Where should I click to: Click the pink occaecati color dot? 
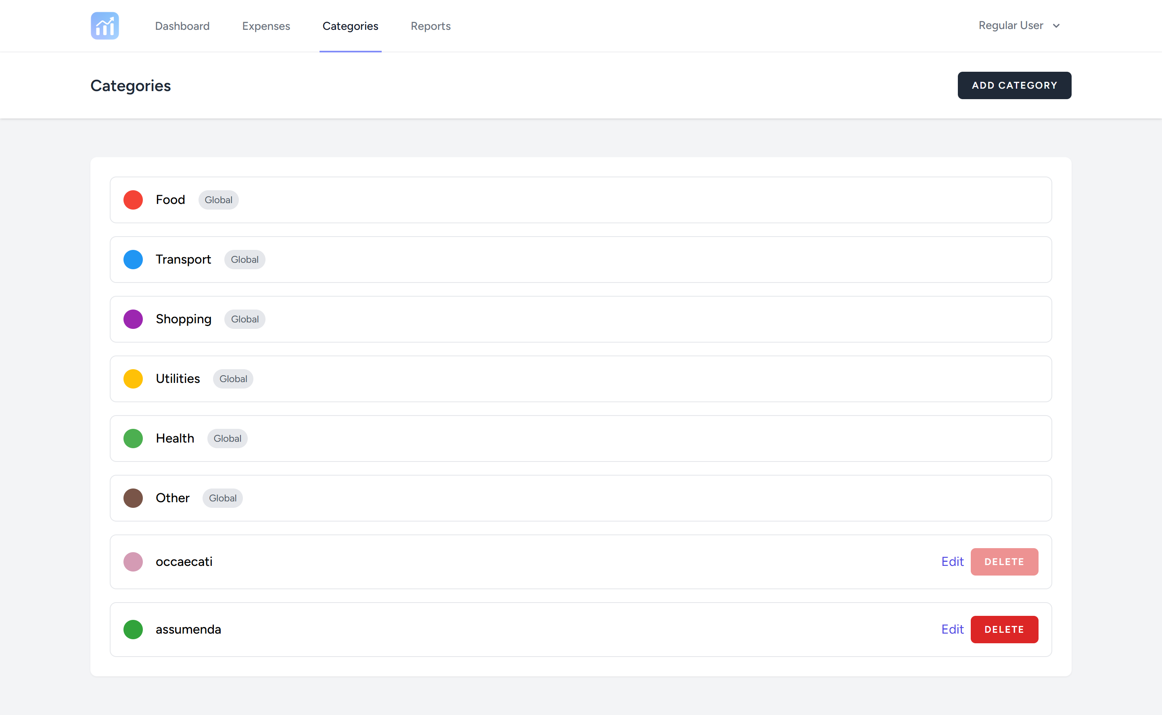point(133,562)
